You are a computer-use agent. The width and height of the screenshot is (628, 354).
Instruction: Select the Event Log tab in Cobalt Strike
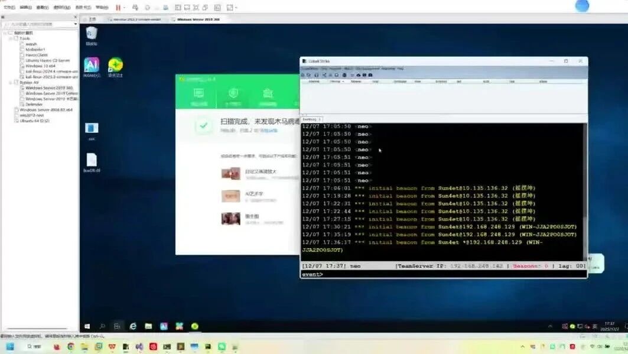[309, 119]
